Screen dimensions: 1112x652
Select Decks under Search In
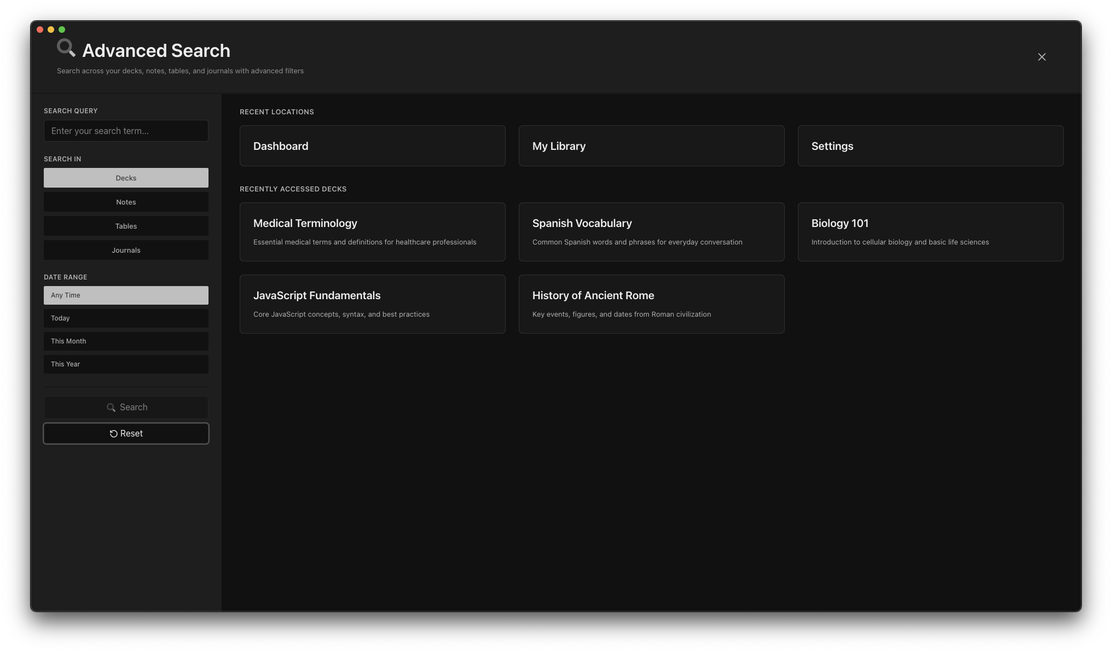click(x=125, y=178)
